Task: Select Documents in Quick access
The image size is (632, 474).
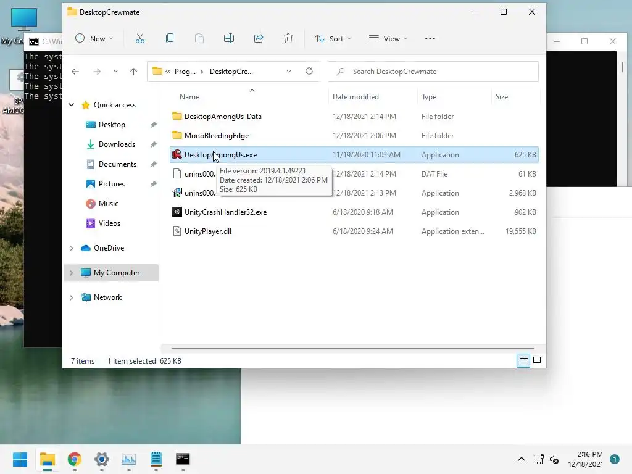Action: point(117,164)
